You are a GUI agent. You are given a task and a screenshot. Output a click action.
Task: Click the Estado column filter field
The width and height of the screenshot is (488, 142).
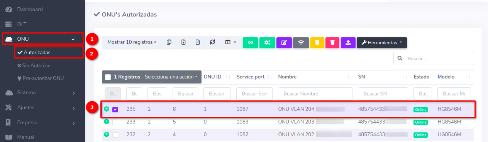pos(423,94)
